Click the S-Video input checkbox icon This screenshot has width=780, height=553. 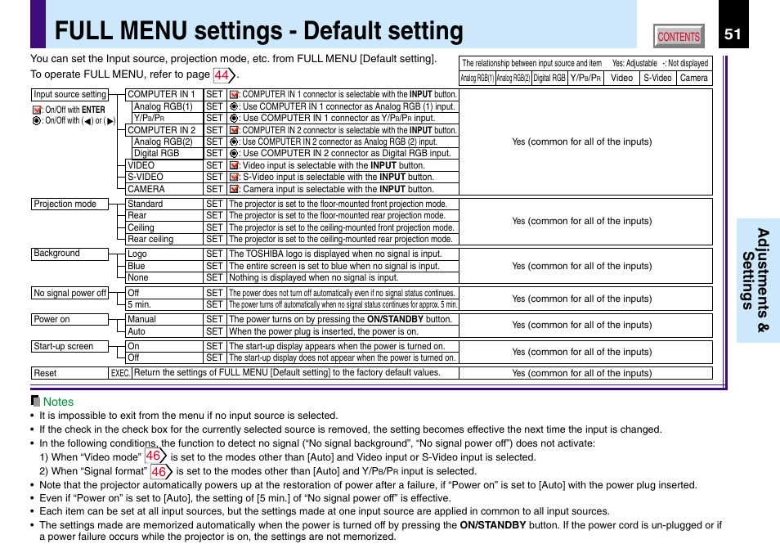pos(234,178)
